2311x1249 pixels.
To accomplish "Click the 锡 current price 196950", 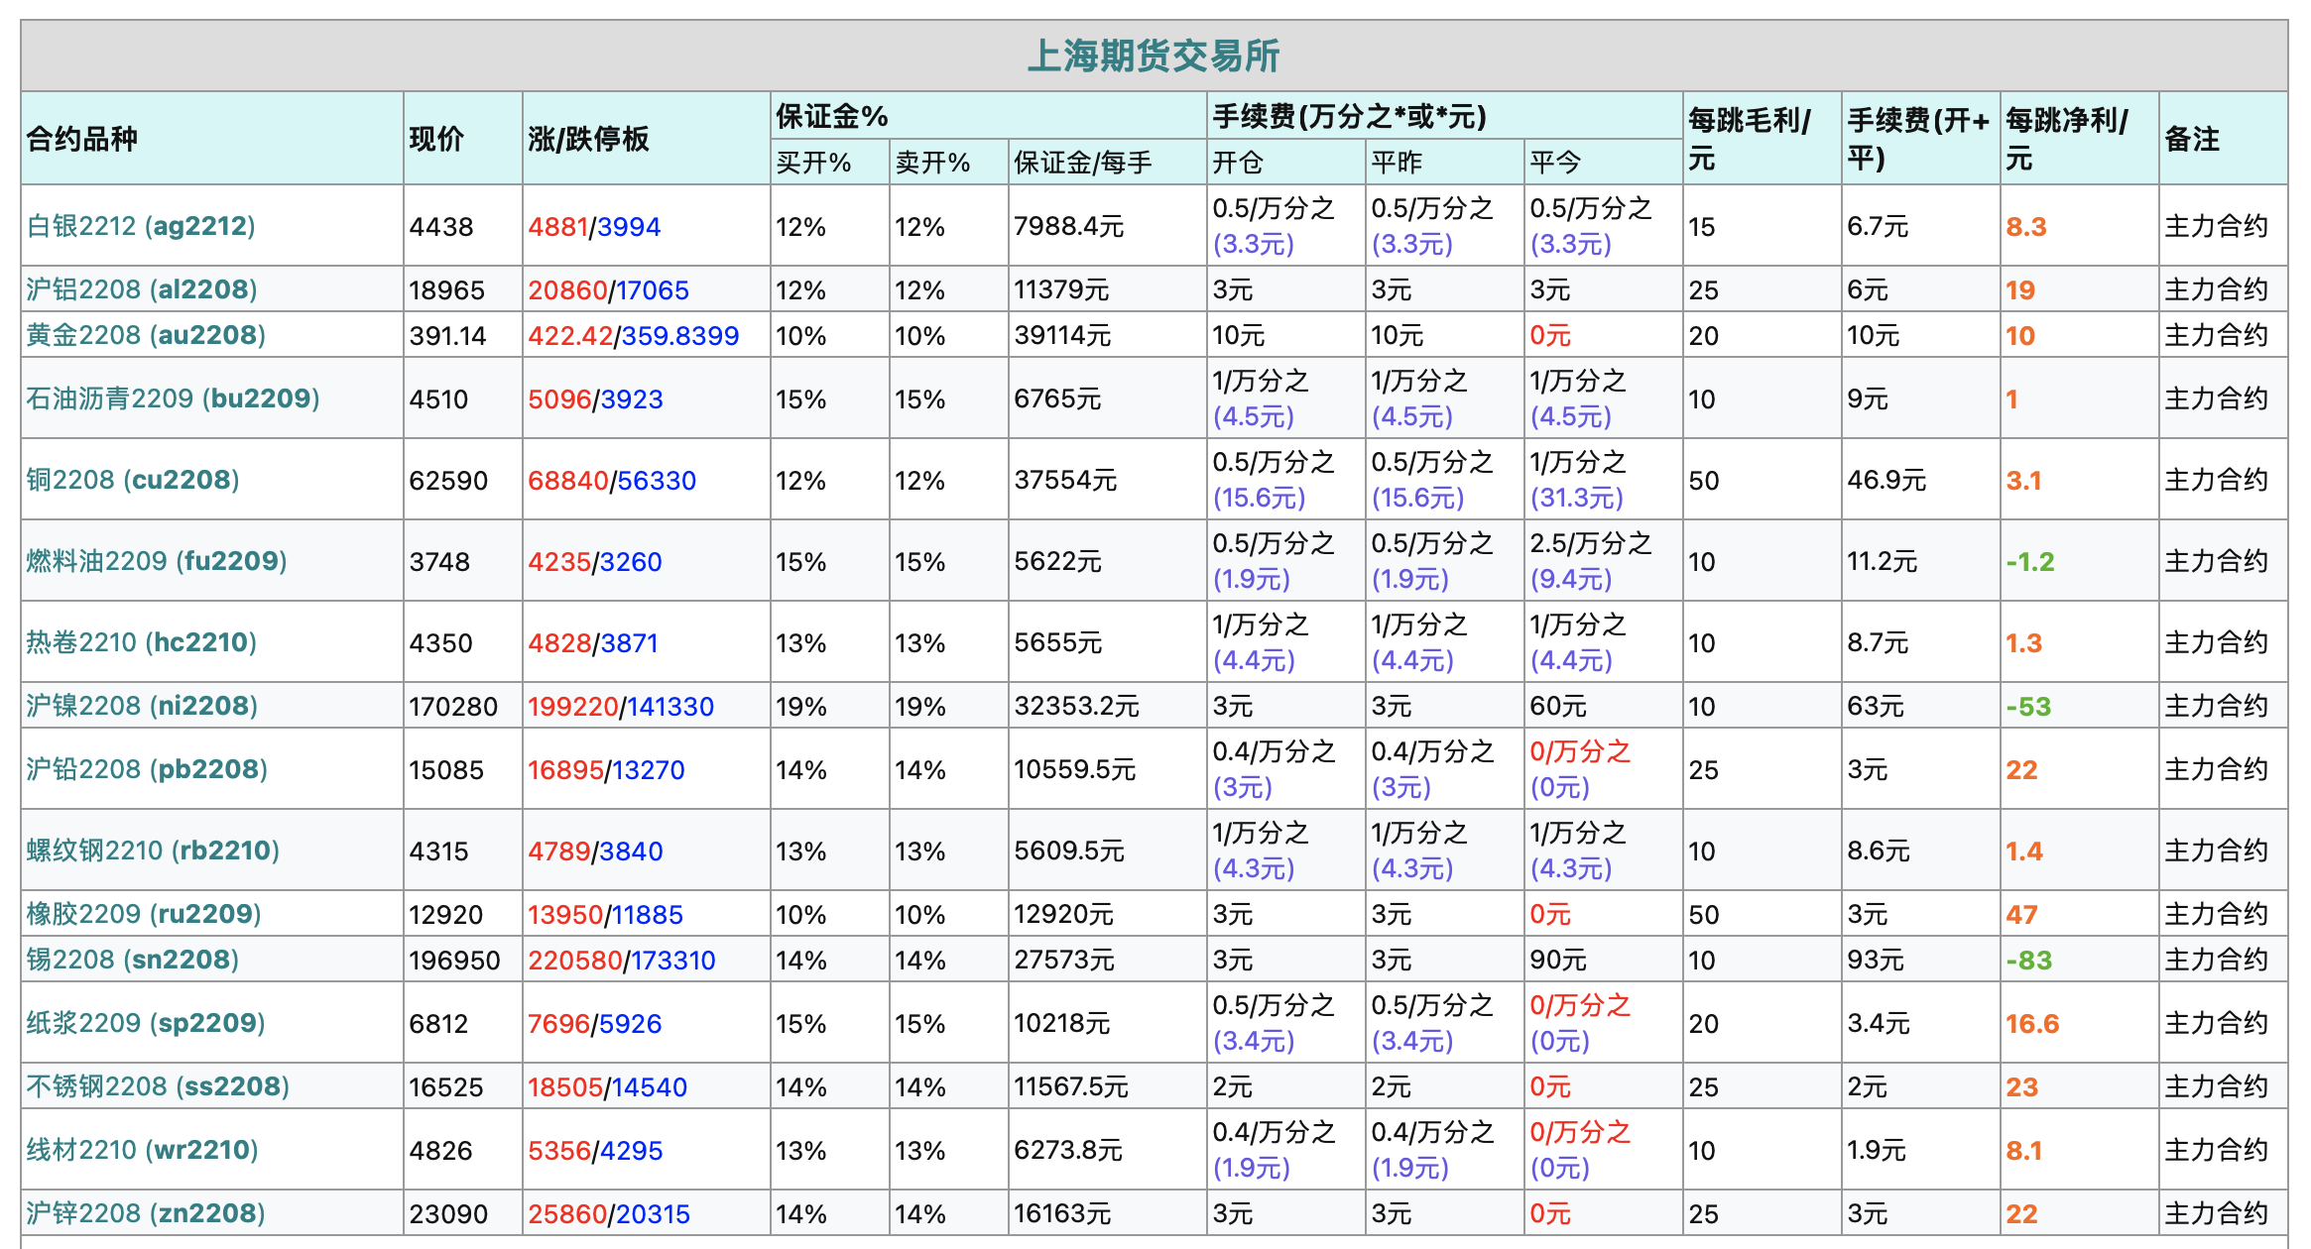I will 454,960.
